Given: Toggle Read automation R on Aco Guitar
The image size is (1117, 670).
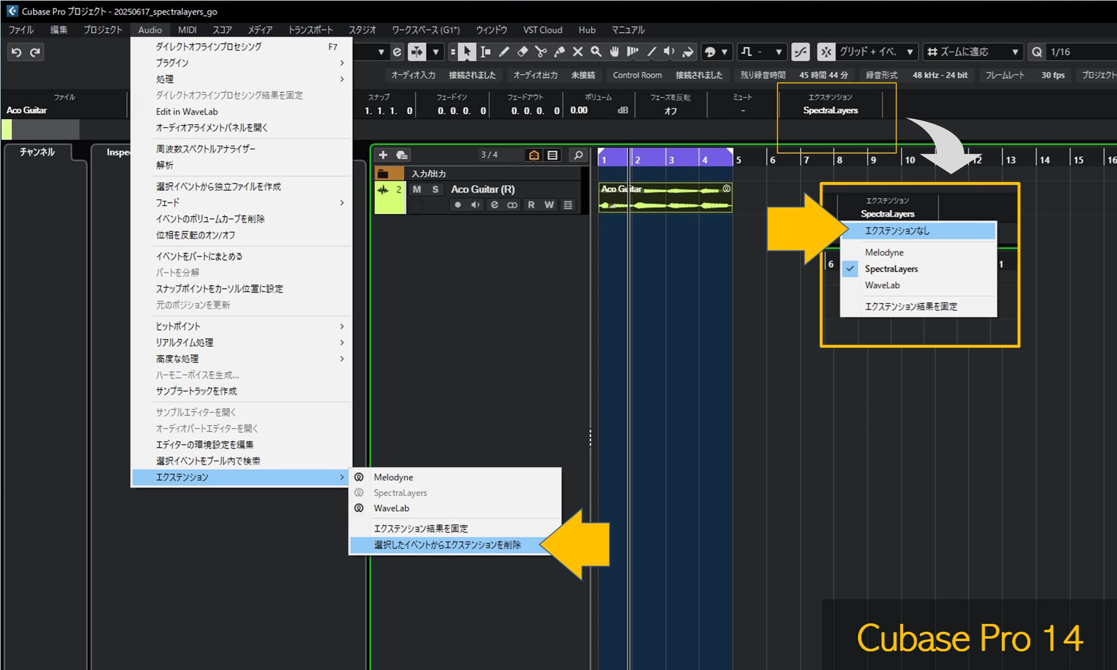Looking at the screenshot, I should (x=531, y=205).
